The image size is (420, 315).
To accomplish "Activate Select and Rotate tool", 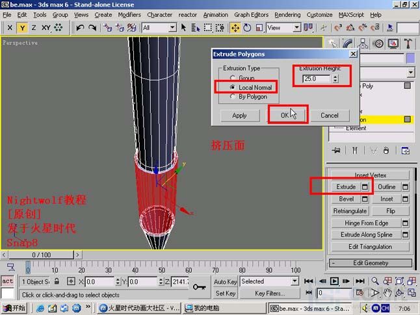I will [x=247, y=27].
